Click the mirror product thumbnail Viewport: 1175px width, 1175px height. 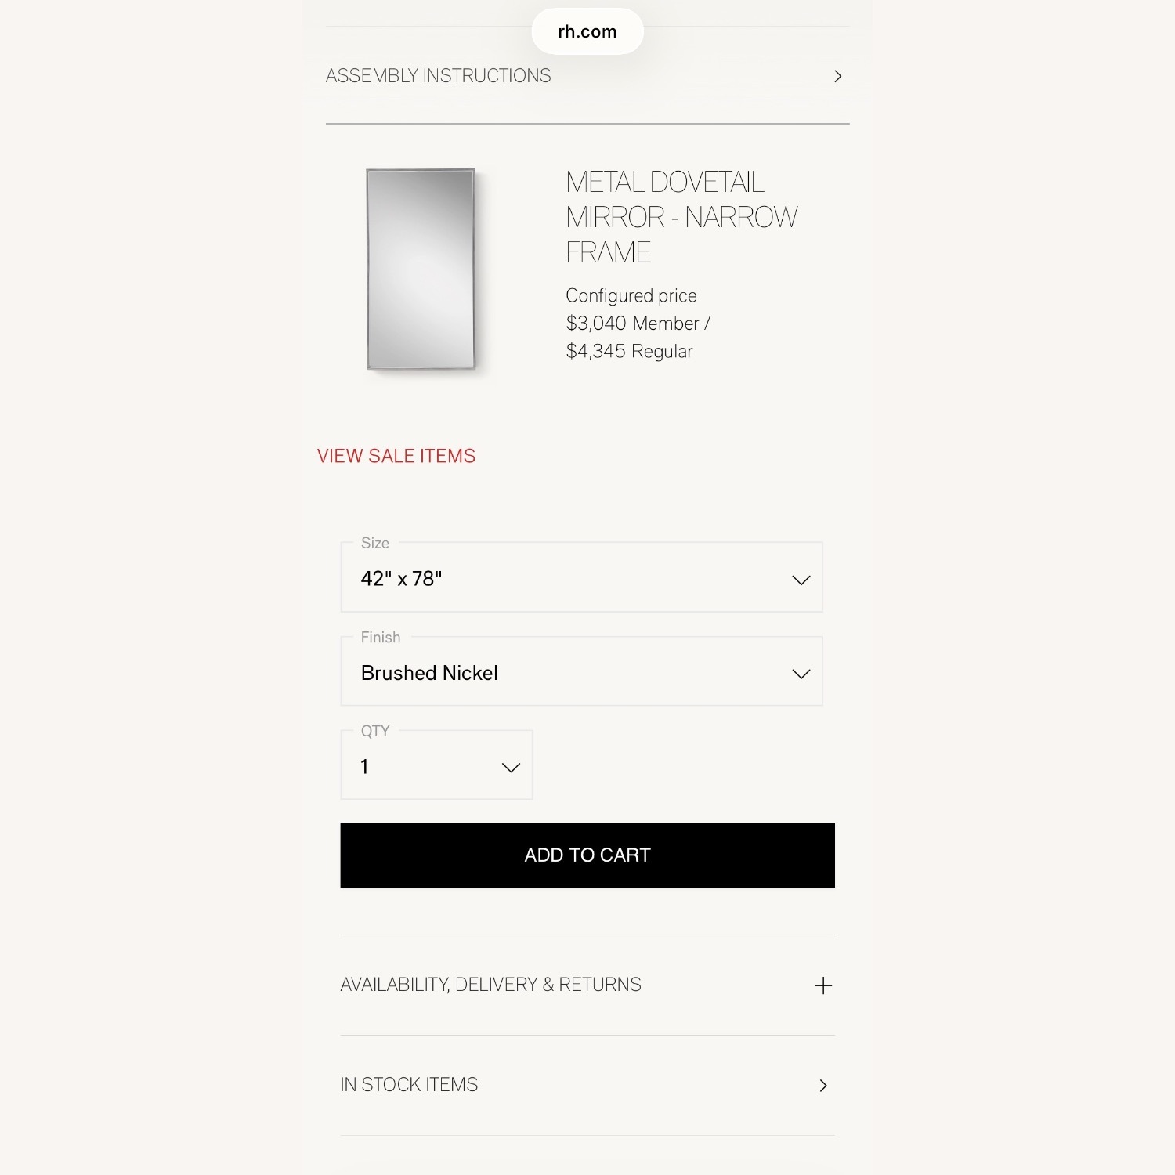click(x=421, y=269)
